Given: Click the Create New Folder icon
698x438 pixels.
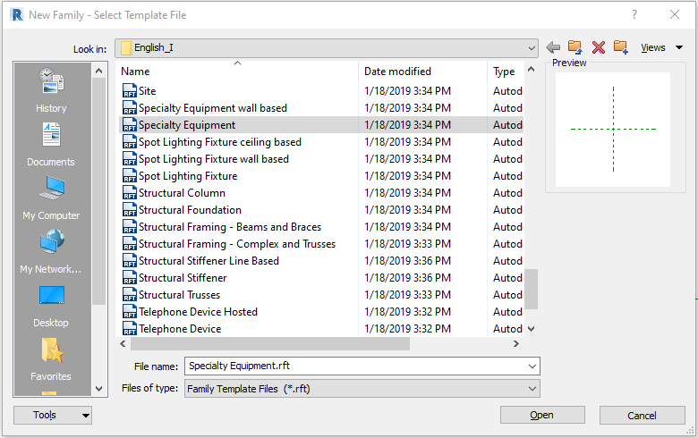Looking at the screenshot, I should (620, 46).
